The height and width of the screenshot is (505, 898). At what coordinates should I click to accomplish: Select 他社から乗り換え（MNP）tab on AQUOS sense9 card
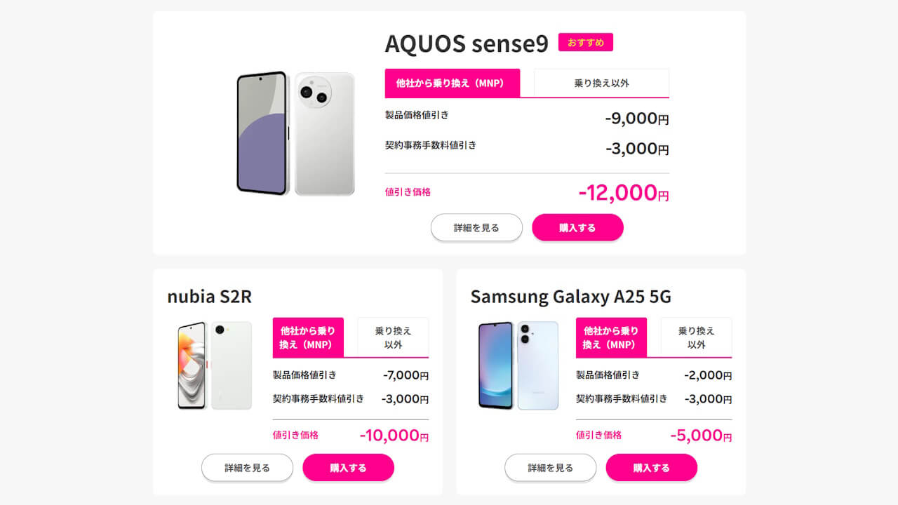453,83
